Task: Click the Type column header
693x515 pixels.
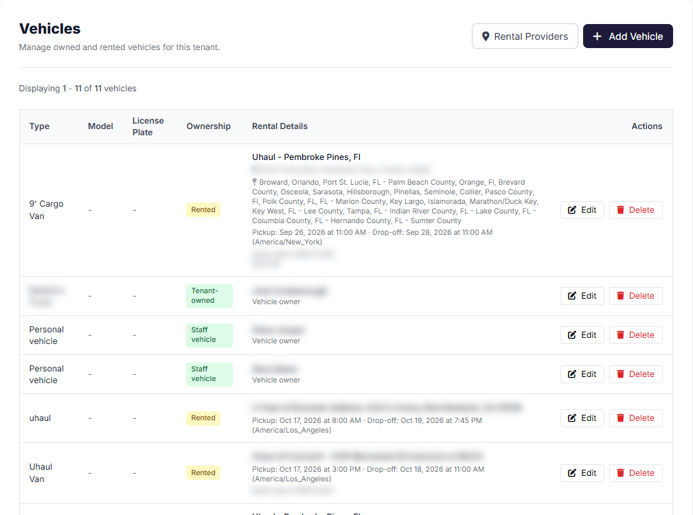Action: 39,126
